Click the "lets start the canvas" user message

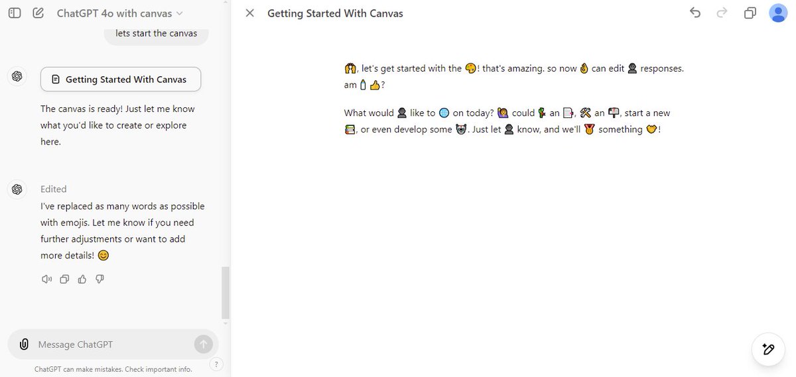[156, 33]
